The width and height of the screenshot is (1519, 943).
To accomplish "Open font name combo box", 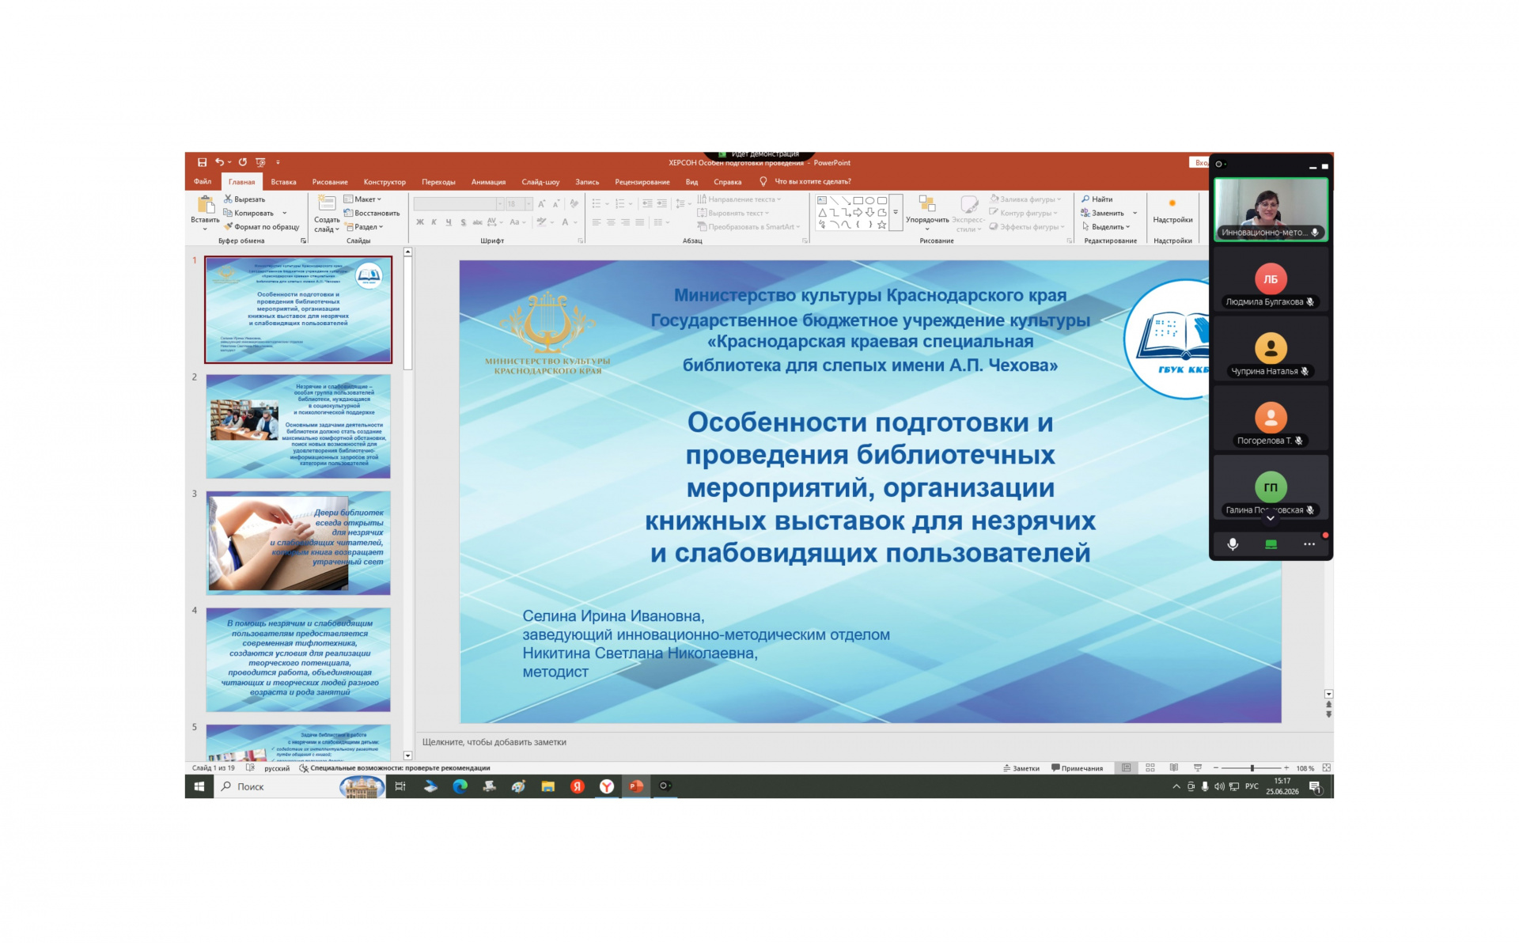I will coord(458,204).
